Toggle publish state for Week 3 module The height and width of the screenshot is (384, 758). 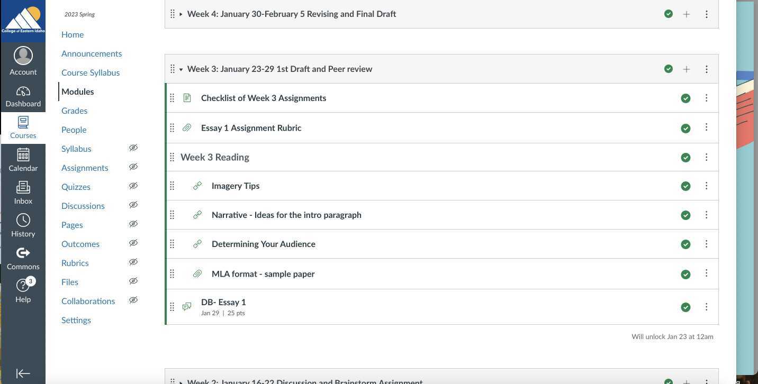click(x=669, y=69)
